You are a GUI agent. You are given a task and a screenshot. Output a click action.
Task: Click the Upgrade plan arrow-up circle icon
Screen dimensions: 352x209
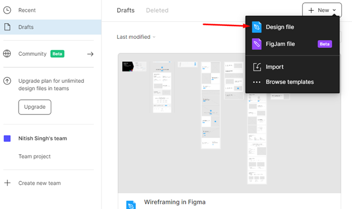tap(7, 81)
